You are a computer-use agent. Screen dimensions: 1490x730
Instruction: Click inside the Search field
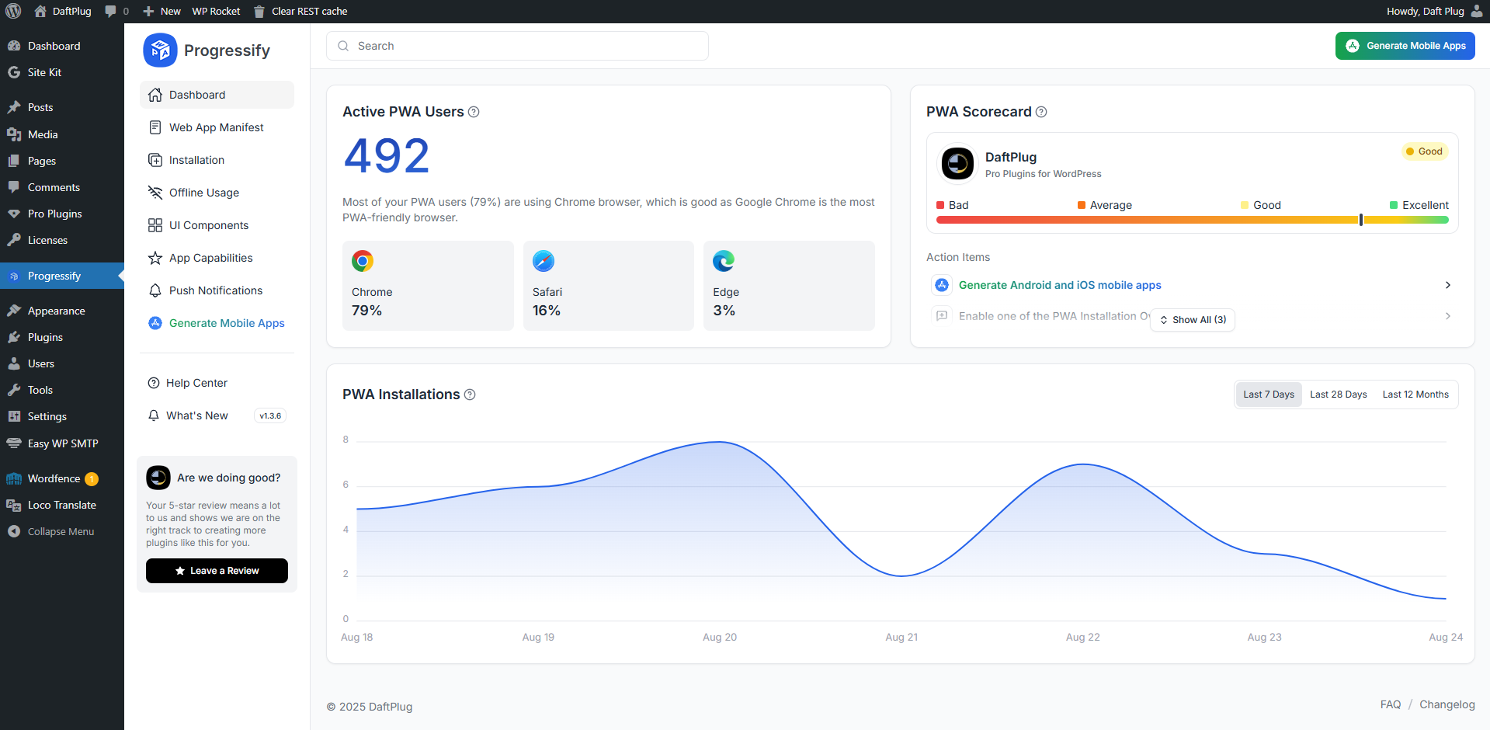click(x=517, y=46)
